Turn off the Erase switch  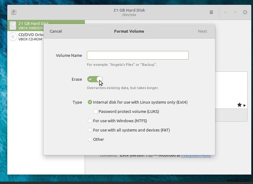click(95, 79)
